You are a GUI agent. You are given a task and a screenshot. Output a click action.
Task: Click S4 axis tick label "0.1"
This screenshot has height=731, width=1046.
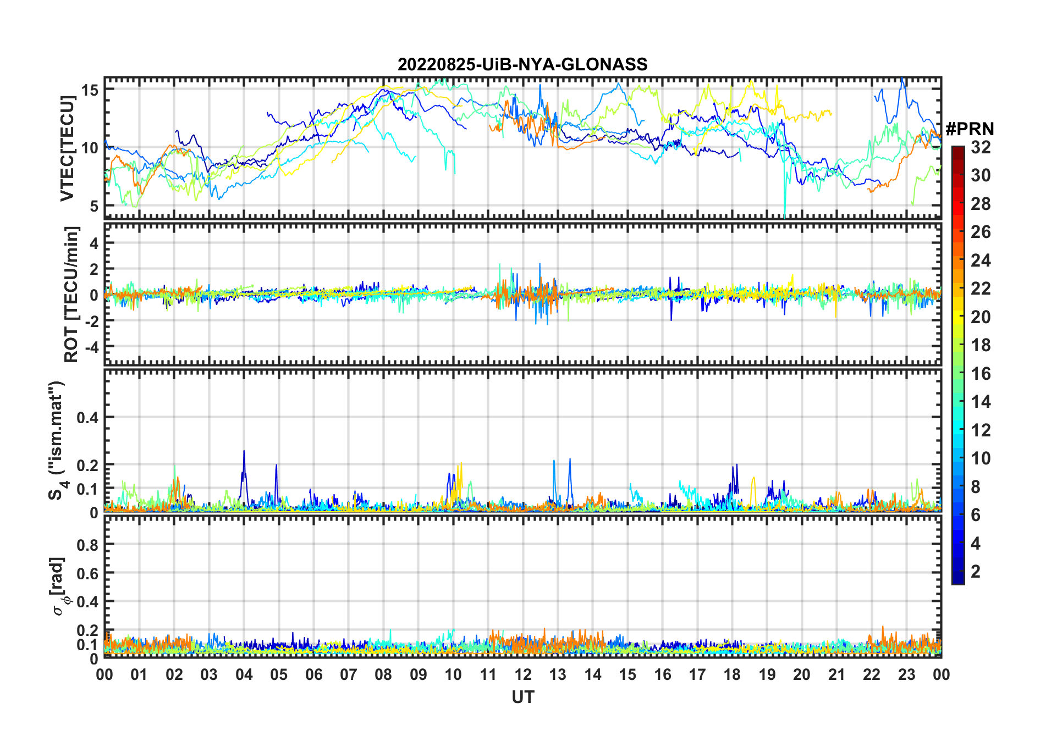(88, 489)
